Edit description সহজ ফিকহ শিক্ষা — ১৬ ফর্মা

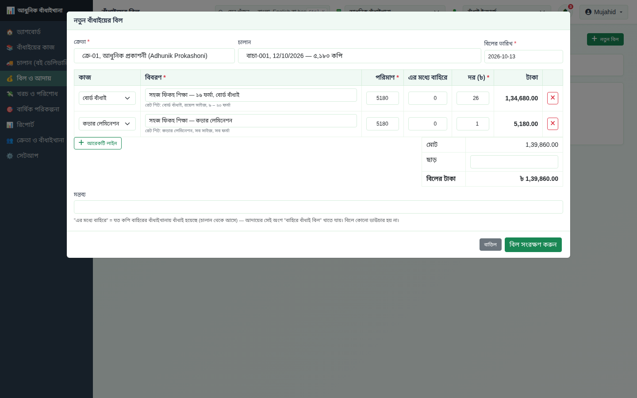pyautogui.click(x=251, y=95)
